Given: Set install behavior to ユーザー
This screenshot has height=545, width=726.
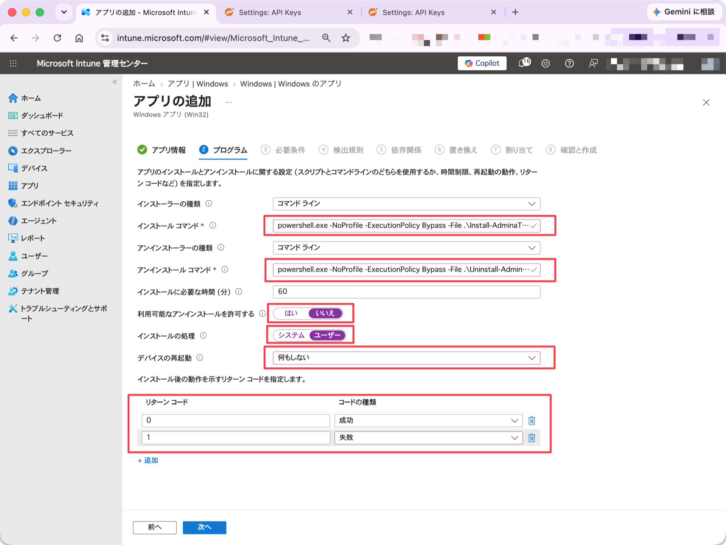Looking at the screenshot, I should (327, 335).
